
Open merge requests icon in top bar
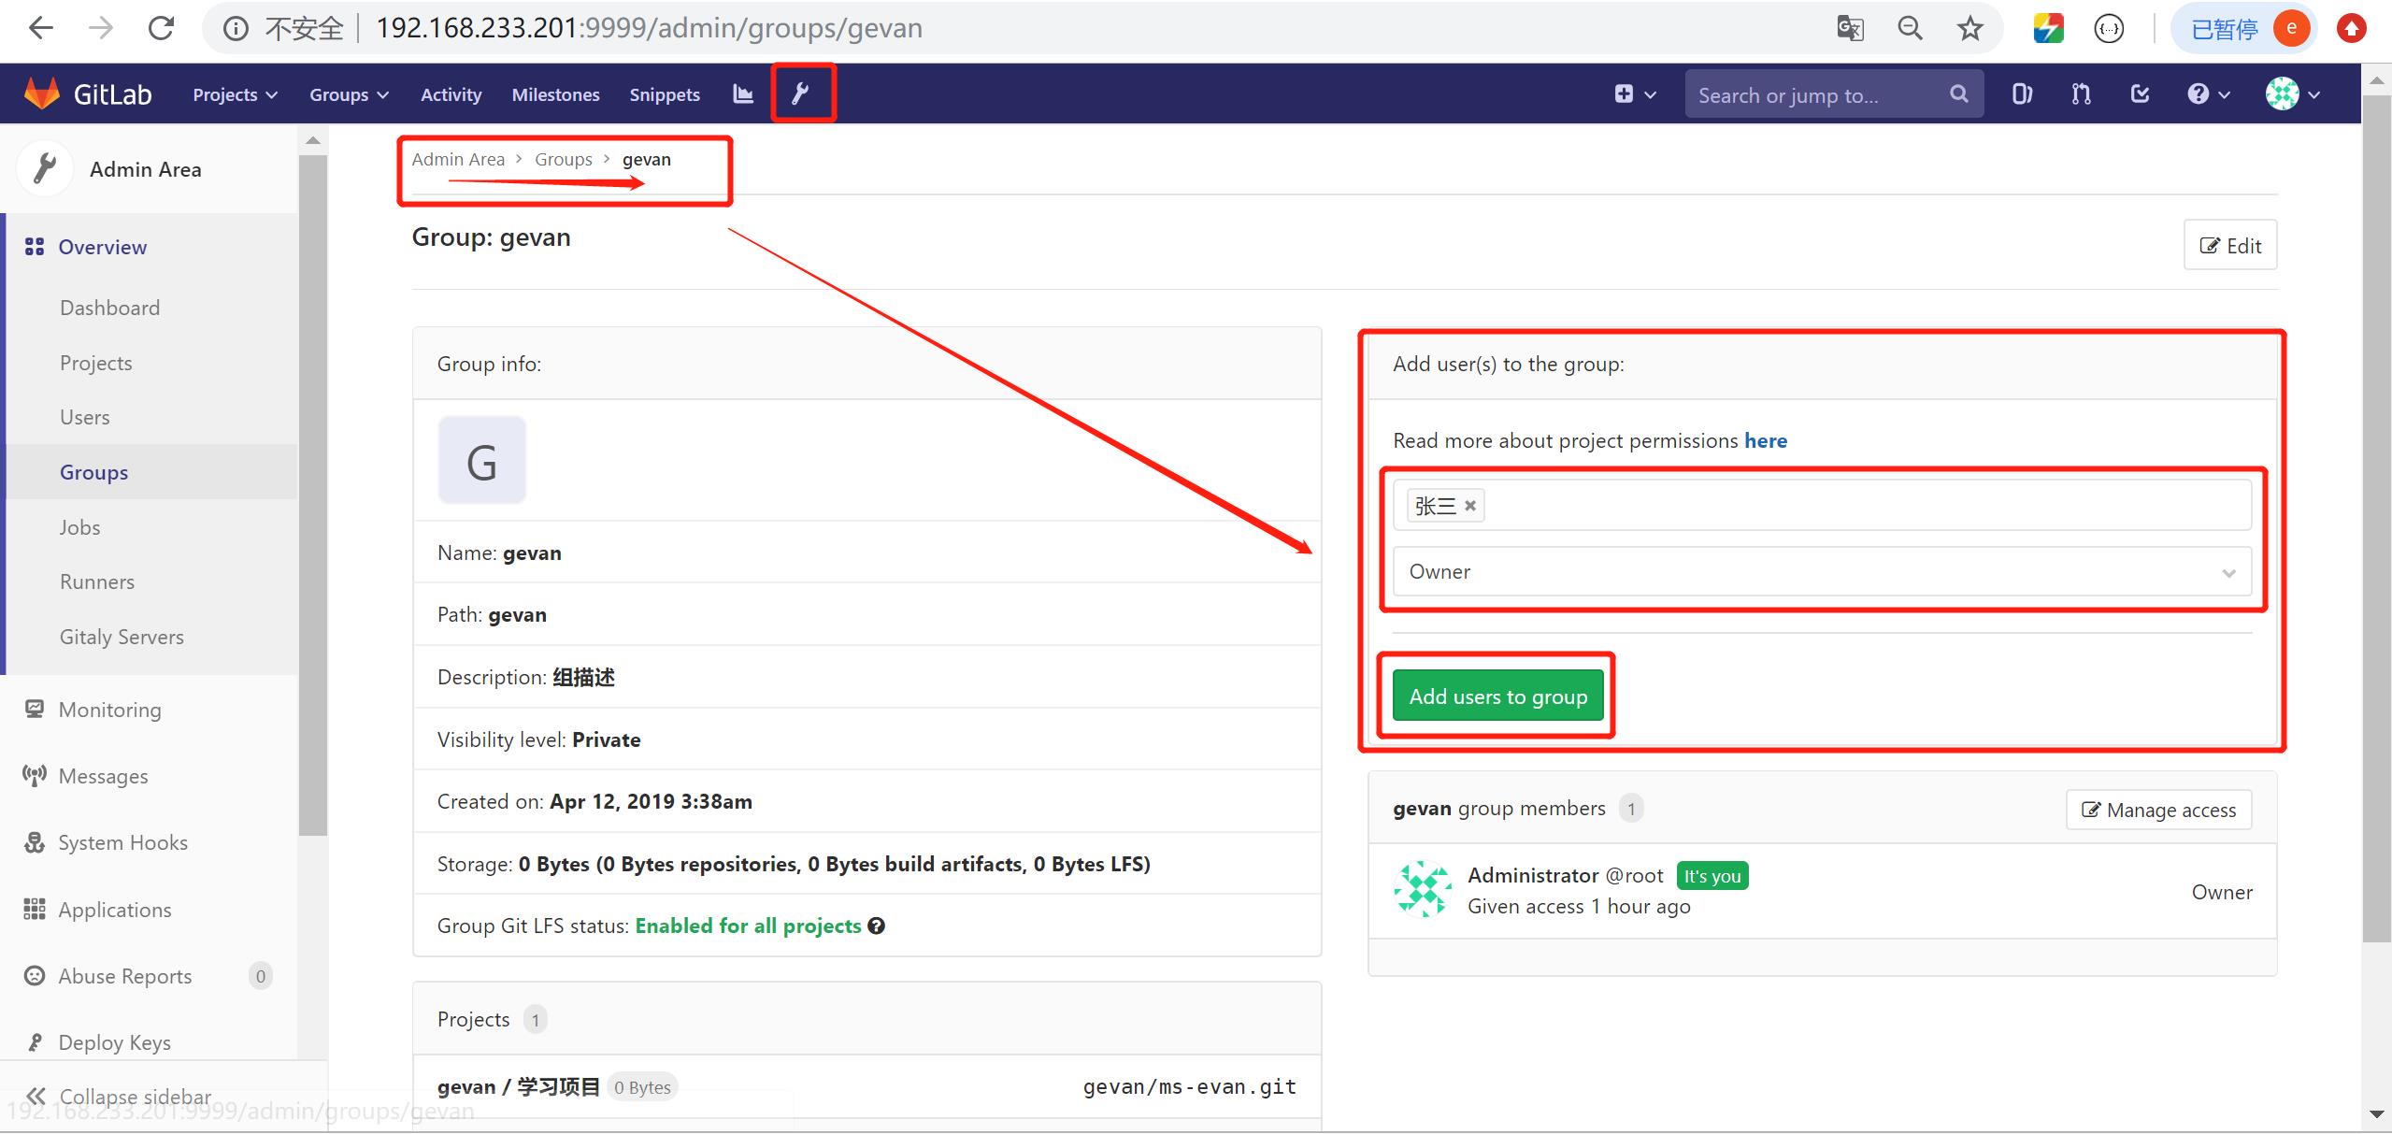click(x=2081, y=93)
